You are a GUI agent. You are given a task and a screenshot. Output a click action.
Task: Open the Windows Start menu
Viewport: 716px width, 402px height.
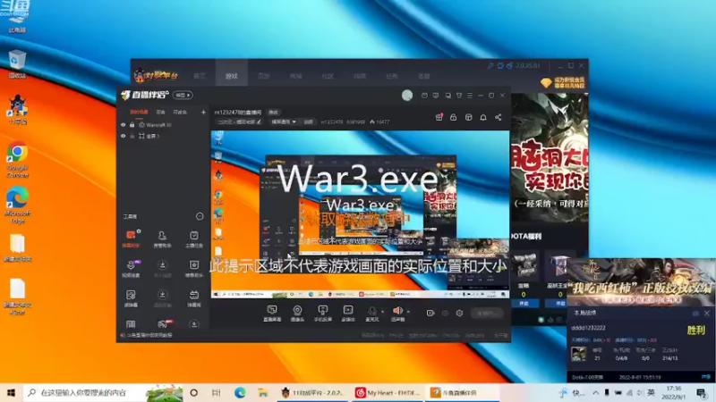11,392
